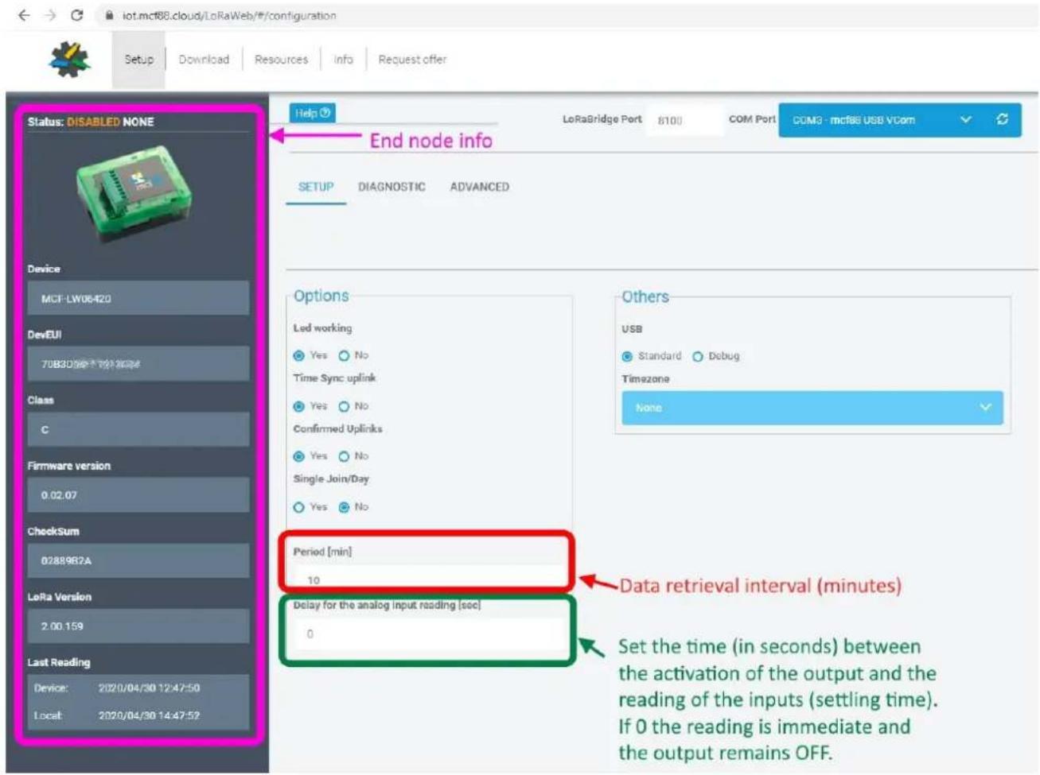1040x775 pixels.
Task: Click the analog input reading delay field
Action: coord(428,634)
